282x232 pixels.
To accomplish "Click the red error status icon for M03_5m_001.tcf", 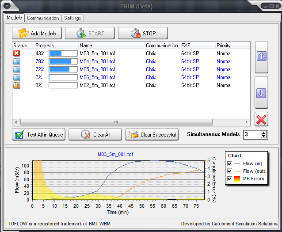I will pyautogui.click(x=17, y=53).
